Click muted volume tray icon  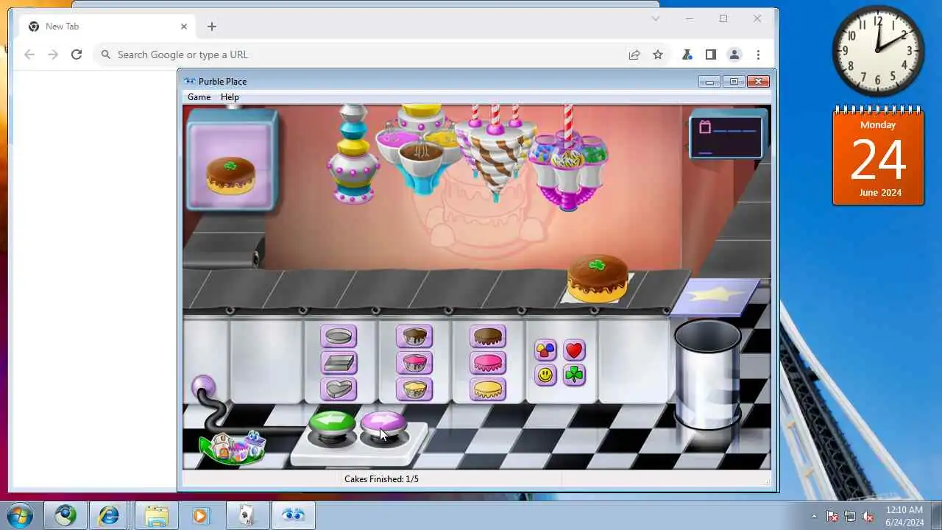pos(868,516)
